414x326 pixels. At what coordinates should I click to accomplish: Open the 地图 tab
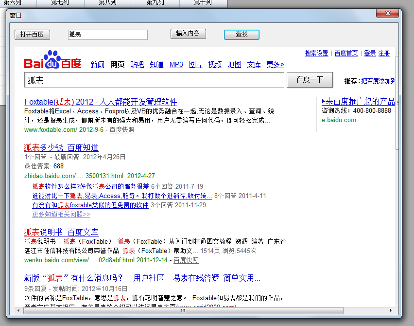(235, 65)
